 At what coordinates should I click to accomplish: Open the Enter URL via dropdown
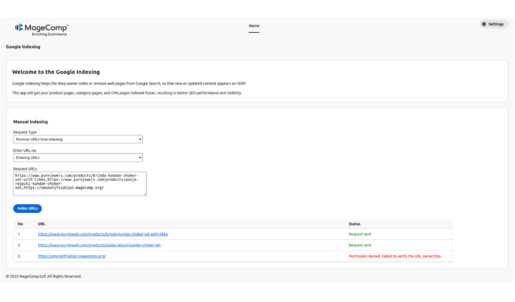pyautogui.click(x=78, y=157)
